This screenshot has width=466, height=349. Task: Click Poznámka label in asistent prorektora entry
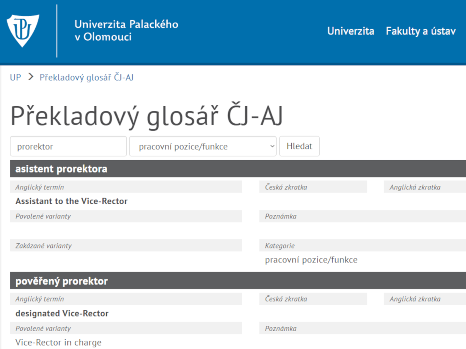click(x=280, y=216)
